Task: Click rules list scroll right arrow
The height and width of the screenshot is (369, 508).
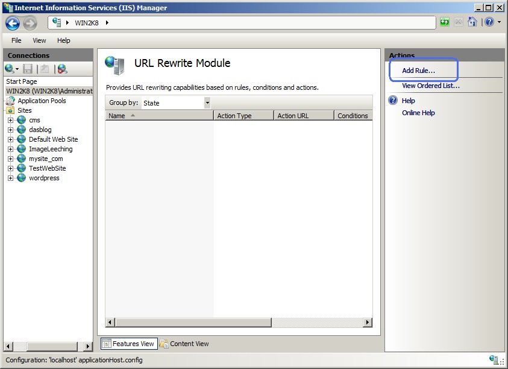Action: pos(368,323)
